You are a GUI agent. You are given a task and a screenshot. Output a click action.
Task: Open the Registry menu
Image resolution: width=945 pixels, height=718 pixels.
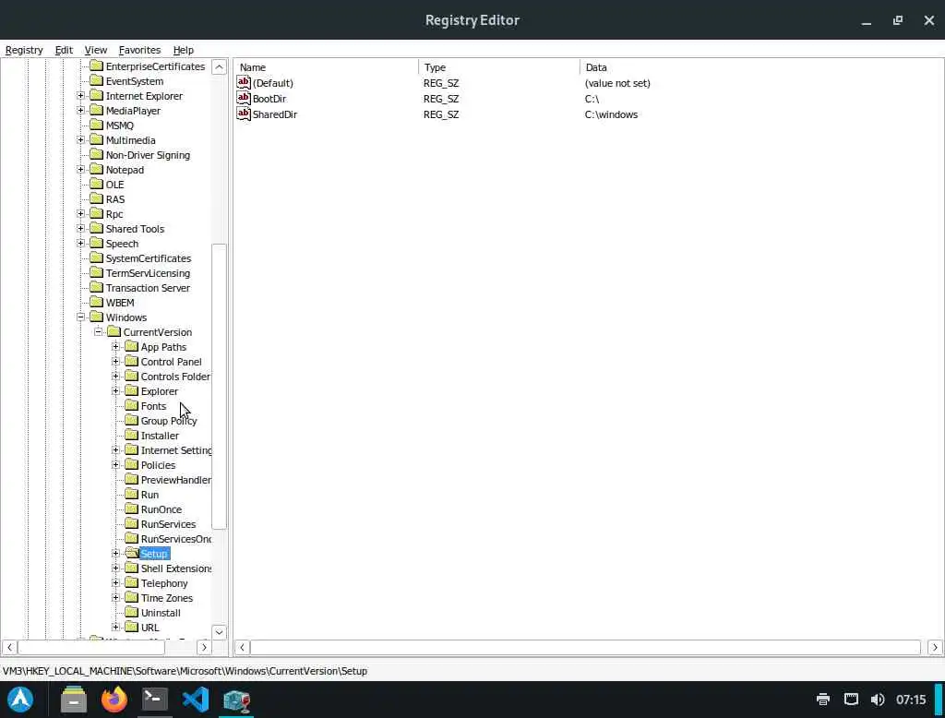coord(24,50)
